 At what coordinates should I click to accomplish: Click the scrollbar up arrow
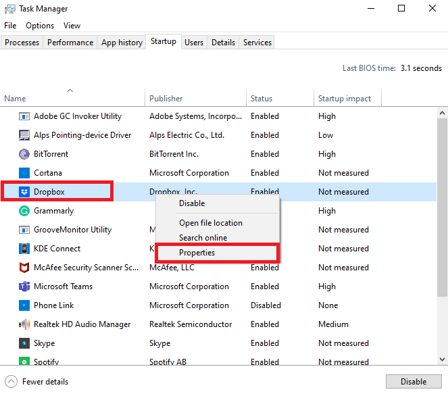443,113
